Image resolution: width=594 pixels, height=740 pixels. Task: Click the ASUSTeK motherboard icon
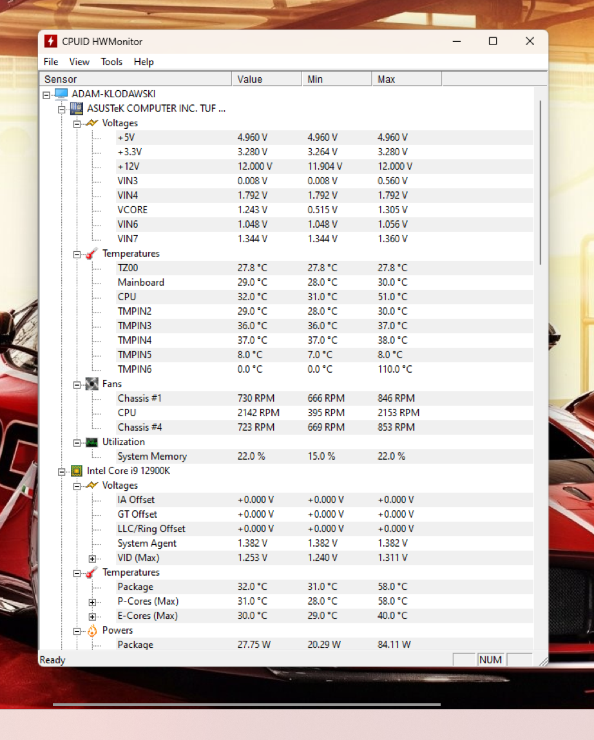(x=77, y=109)
